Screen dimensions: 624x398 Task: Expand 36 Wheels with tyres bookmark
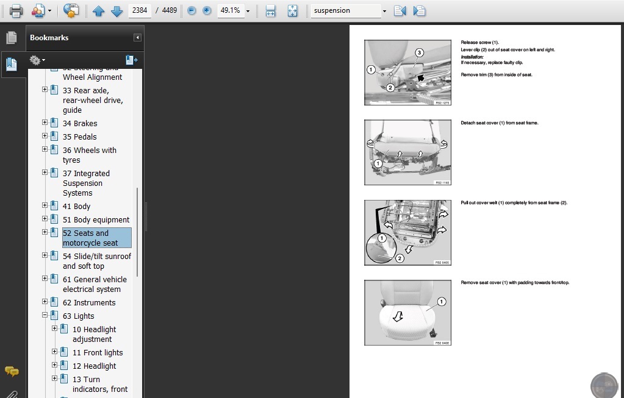pyautogui.click(x=45, y=149)
